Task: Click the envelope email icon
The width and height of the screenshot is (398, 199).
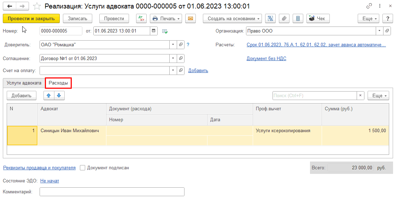Action: pos(191,18)
